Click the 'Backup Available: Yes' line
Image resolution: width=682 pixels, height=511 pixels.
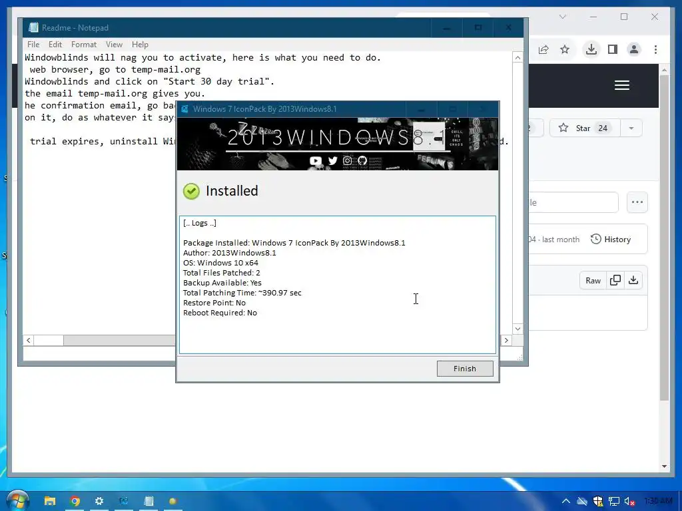[x=222, y=283]
